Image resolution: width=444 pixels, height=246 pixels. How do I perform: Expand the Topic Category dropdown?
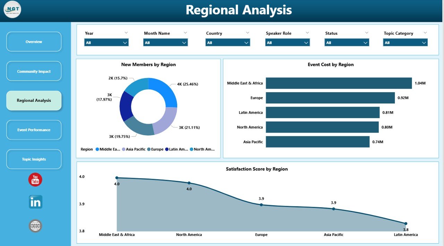tap(405, 42)
